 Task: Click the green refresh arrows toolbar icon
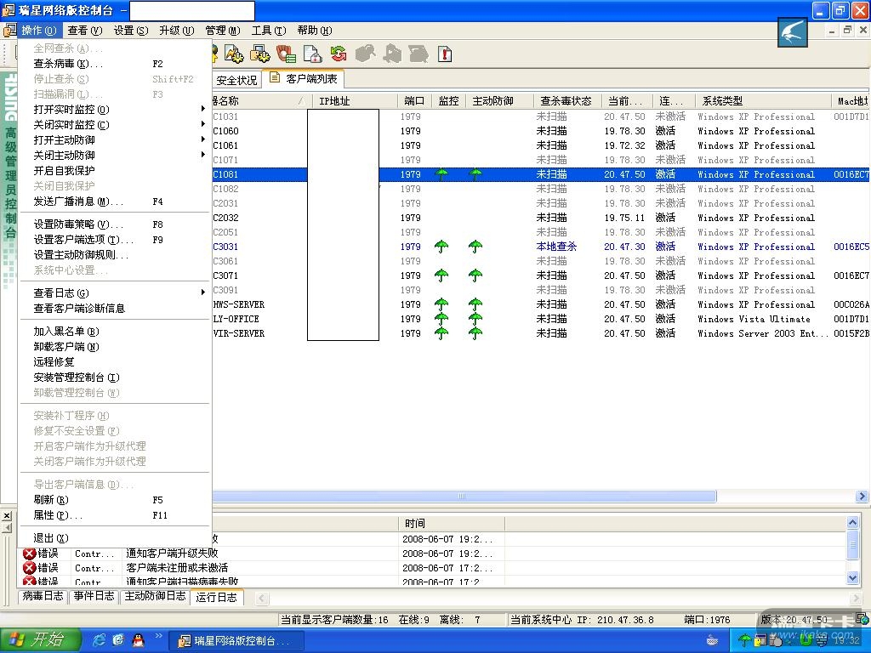(339, 54)
